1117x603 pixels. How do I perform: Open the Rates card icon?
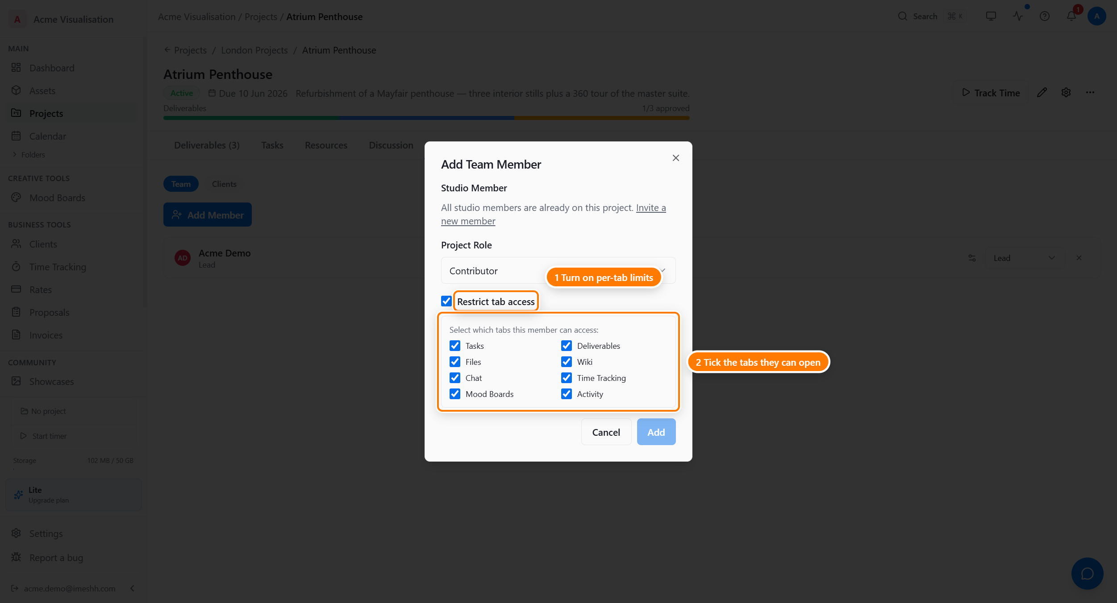16,289
